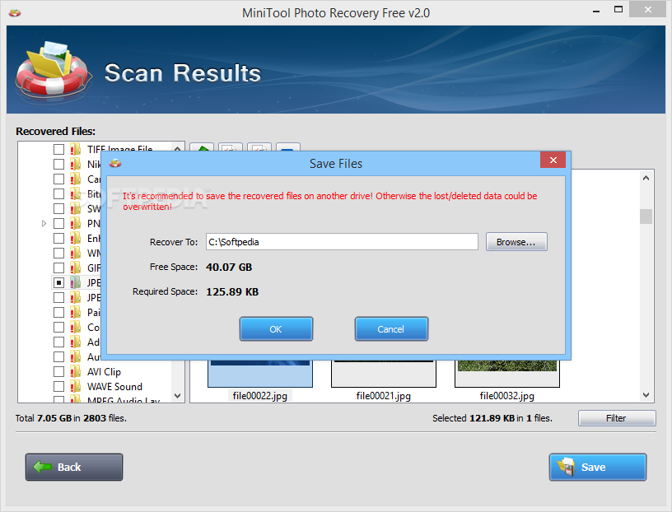Click the folder icon of the partially checked JPE row

[x=76, y=283]
